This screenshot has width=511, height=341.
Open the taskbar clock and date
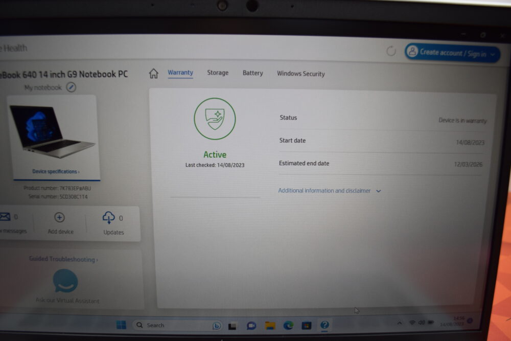click(x=453, y=321)
